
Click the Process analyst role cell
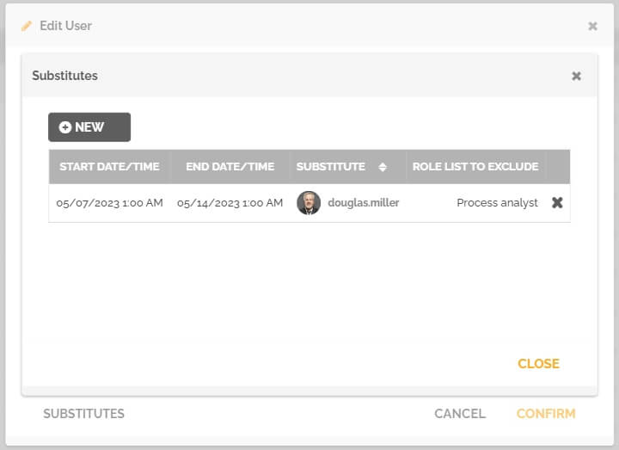497,203
